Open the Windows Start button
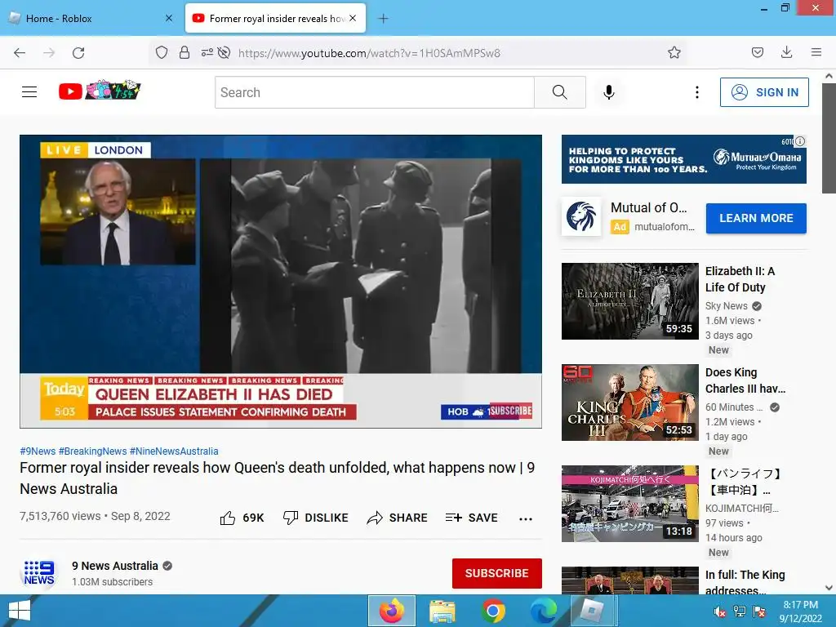The height and width of the screenshot is (627, 836). point(20,611)
